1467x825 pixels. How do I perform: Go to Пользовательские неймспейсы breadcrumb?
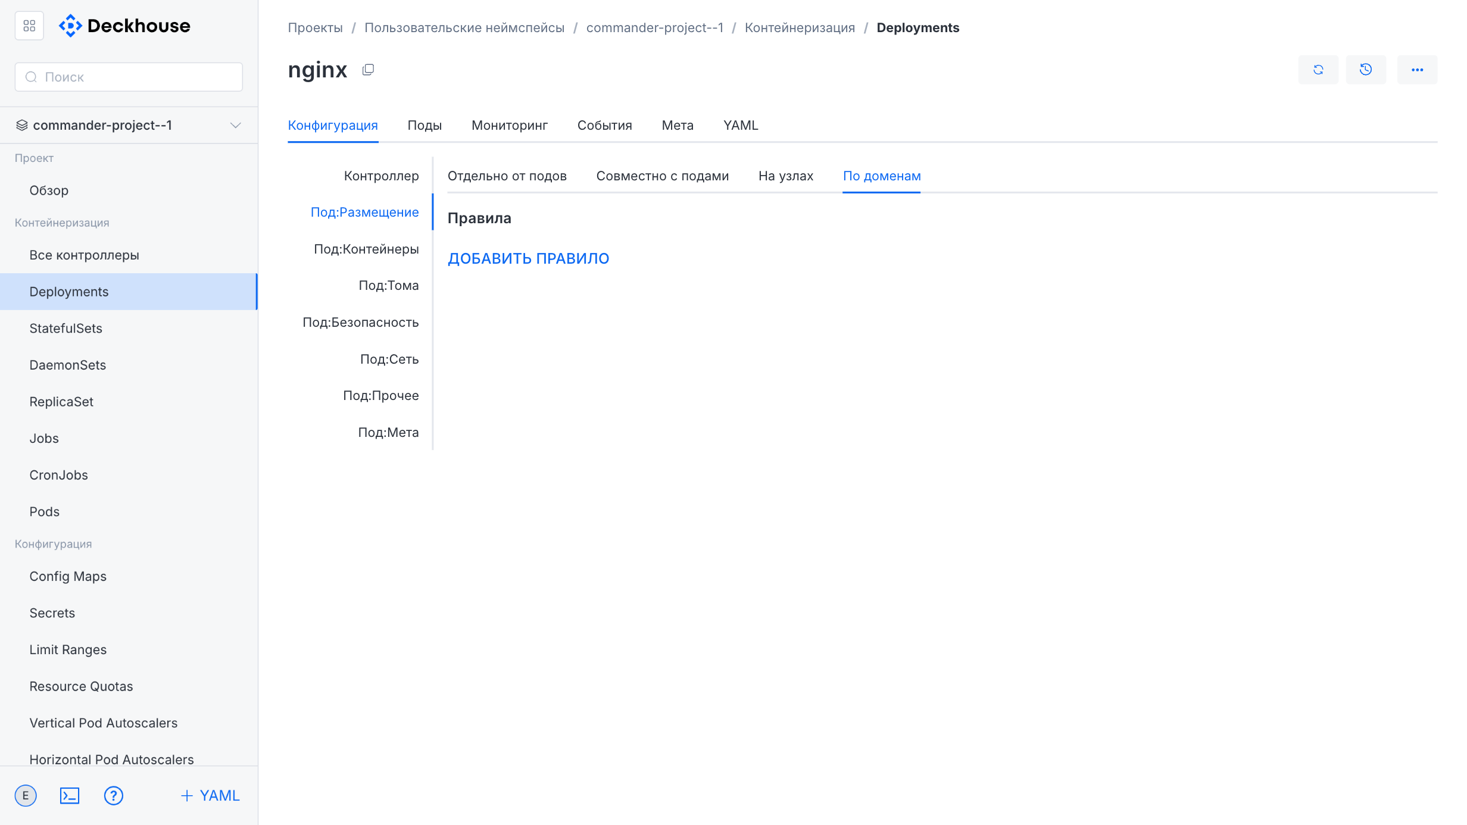[x=464, y=27]
